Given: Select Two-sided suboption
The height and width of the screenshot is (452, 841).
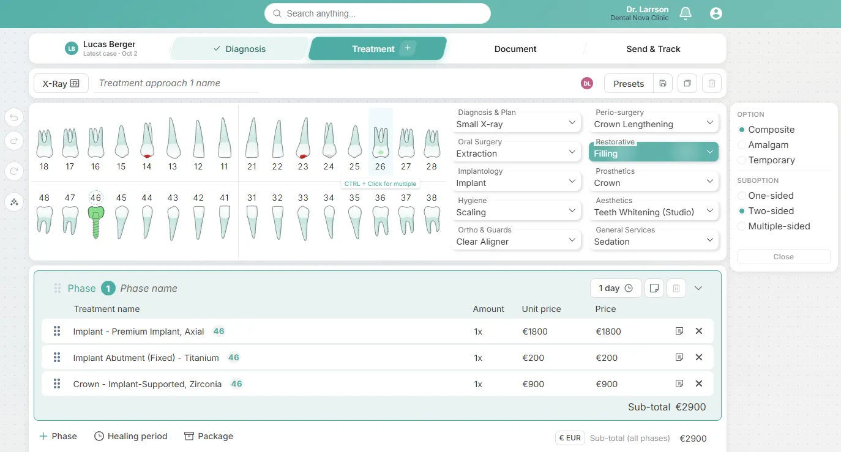Looking at the screenshot, I should pos(766,211).
